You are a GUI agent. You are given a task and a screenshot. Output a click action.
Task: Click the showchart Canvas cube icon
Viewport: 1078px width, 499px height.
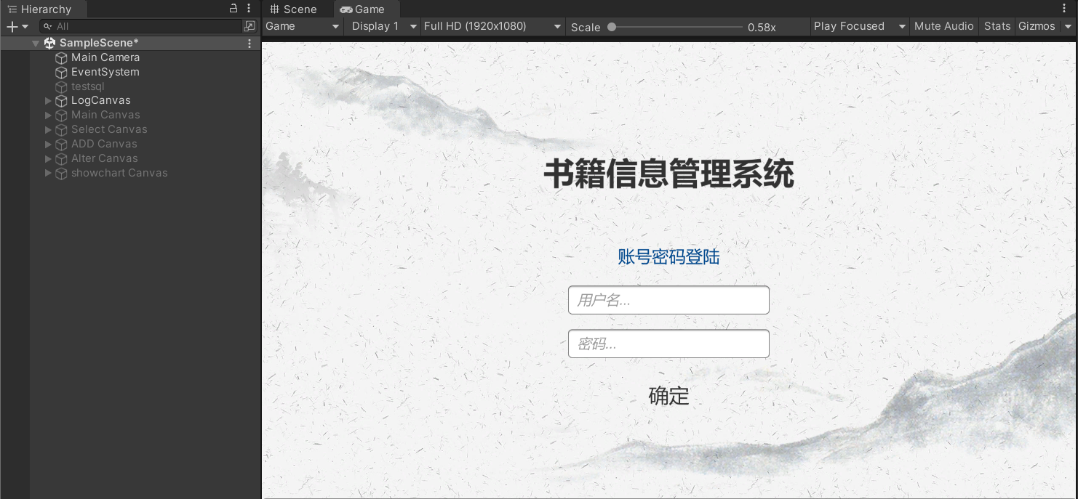[x=62, y=173]
